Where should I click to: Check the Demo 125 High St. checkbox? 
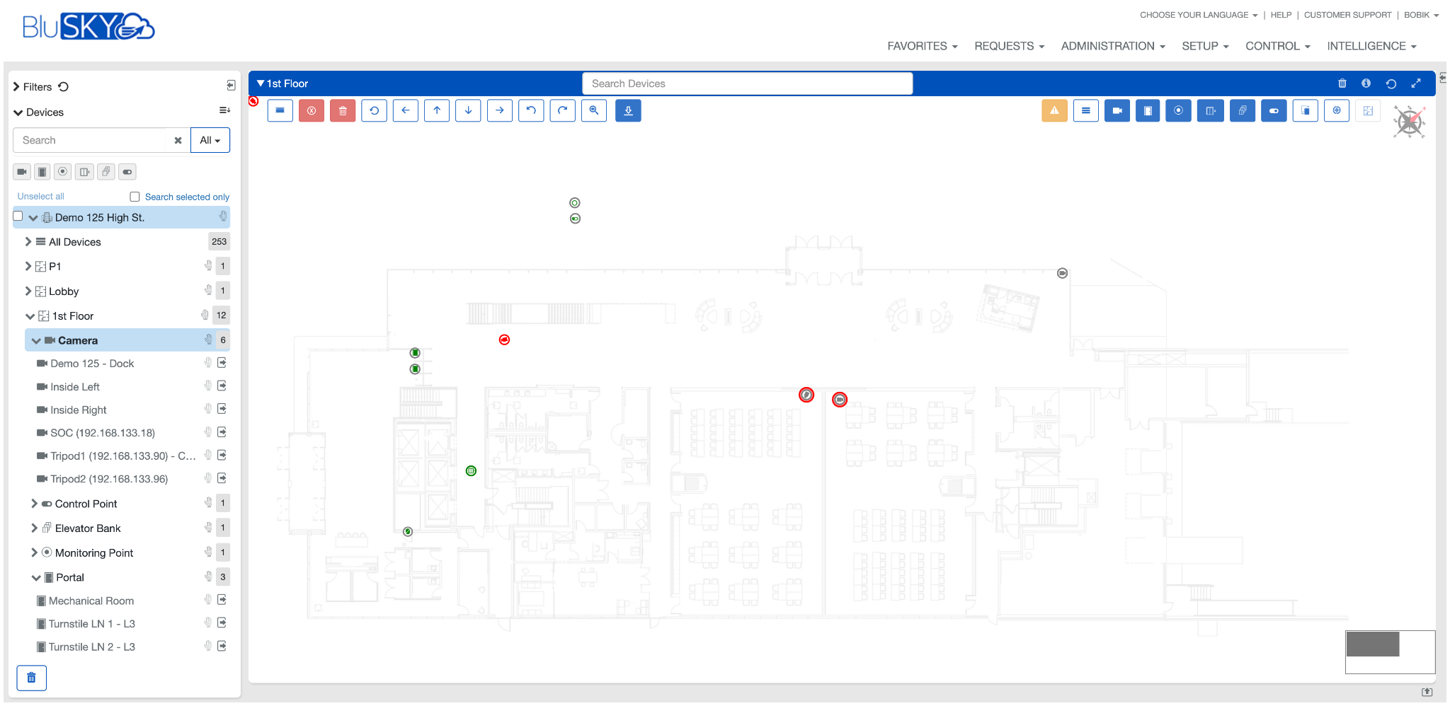coord(17,216)
